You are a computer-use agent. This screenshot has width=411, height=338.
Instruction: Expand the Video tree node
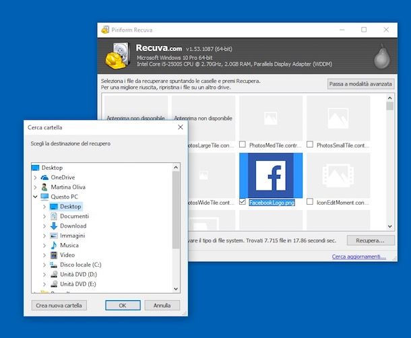click(x=44, y=255)
